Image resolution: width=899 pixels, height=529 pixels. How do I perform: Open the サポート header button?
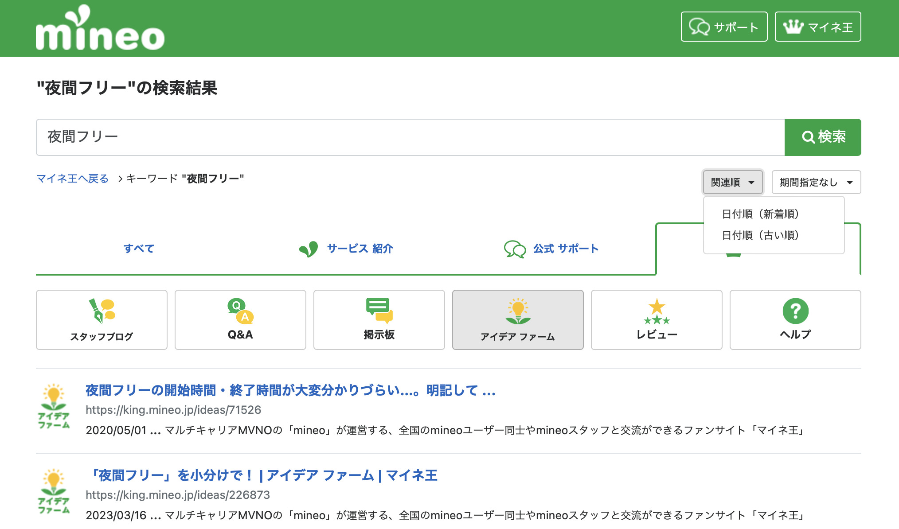point(723,27)
